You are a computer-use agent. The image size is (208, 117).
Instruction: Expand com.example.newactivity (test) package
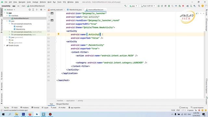(9, 35)
